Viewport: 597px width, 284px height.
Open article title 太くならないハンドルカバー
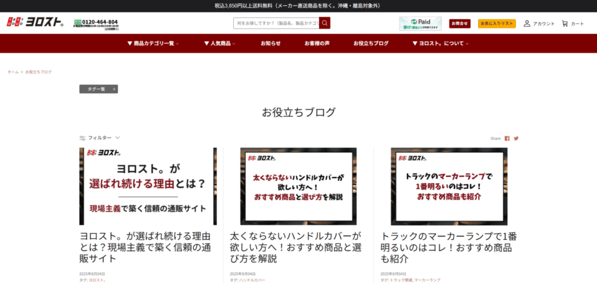(296, 247)
